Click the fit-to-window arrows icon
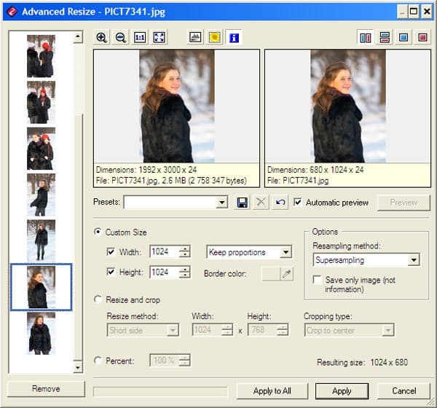The width and height of the screenshot is (437, 408). (159, 37)
